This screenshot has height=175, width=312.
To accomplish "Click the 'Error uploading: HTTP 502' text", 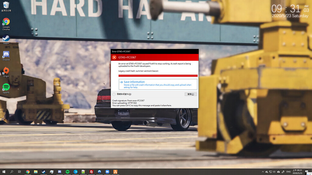I will click(x=125, y=103).
